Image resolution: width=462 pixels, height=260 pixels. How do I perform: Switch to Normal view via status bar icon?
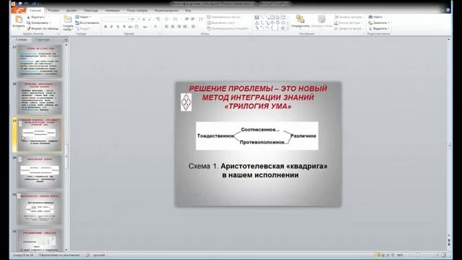click(x=378, y=255)
